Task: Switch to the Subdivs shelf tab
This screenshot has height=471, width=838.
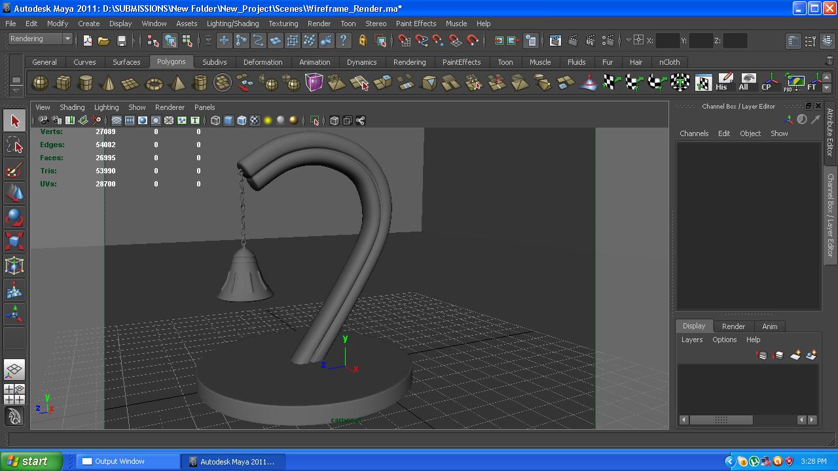Action: [214, 62]
